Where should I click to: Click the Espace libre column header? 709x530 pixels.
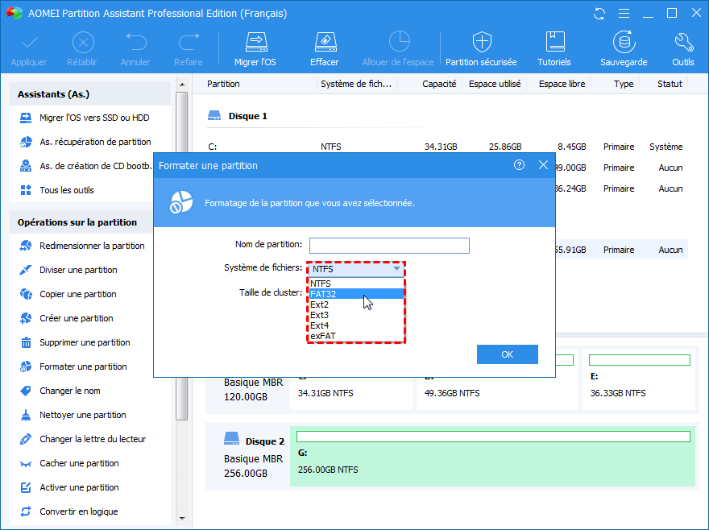coord(562,84)
